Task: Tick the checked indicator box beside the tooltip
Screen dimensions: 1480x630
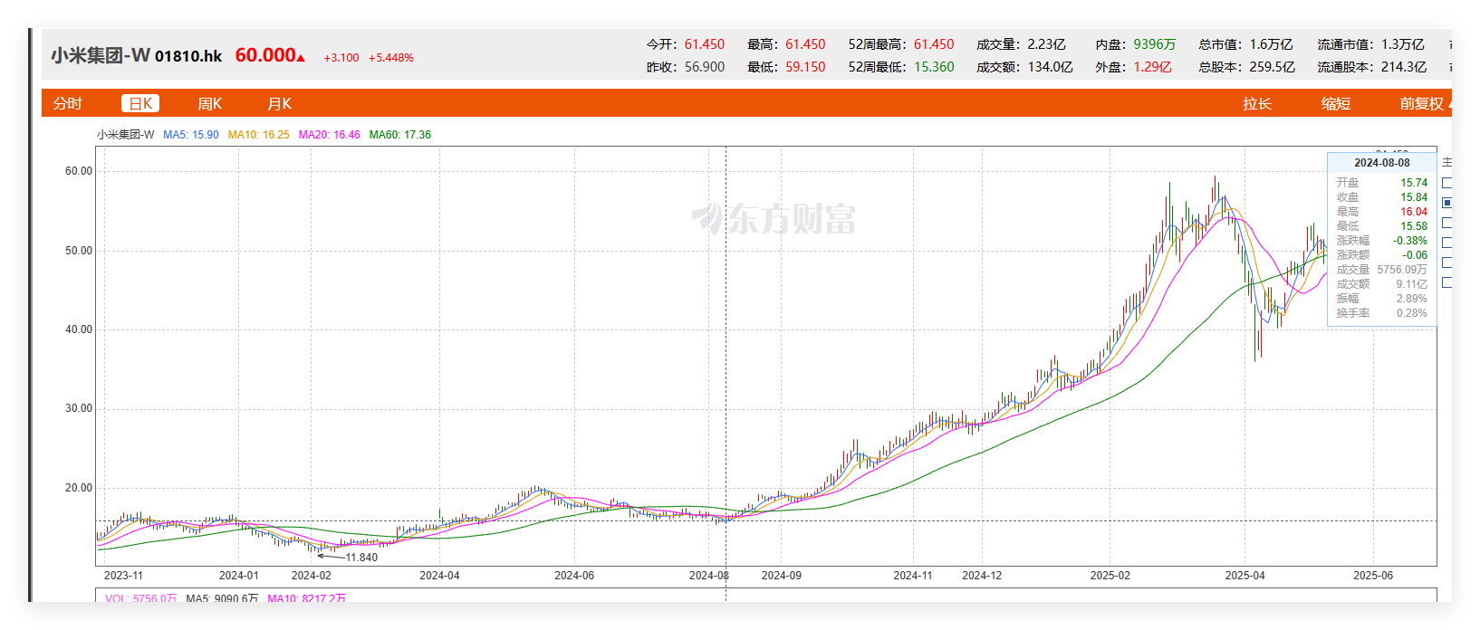Action: click(x=1447, y=203)
